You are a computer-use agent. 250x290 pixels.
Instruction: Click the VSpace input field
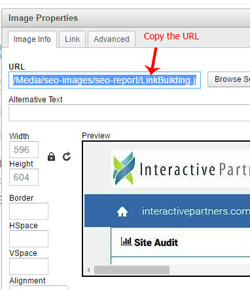29,266
